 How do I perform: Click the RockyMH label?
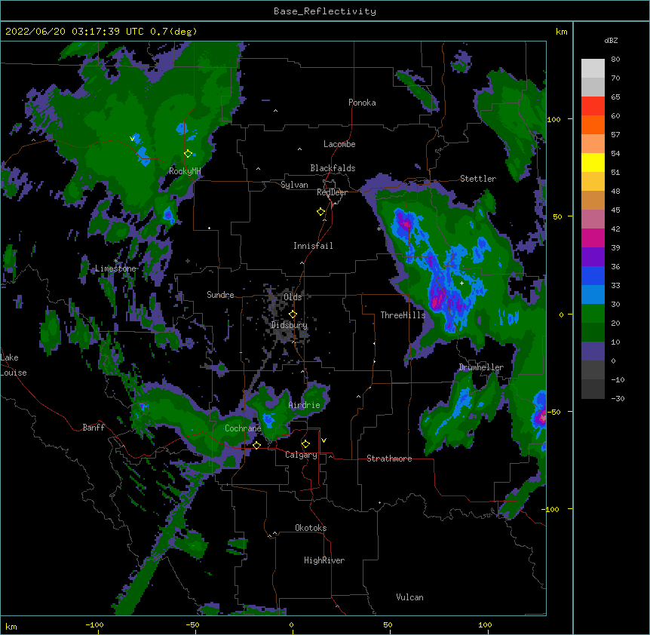(x=185, y=171)
